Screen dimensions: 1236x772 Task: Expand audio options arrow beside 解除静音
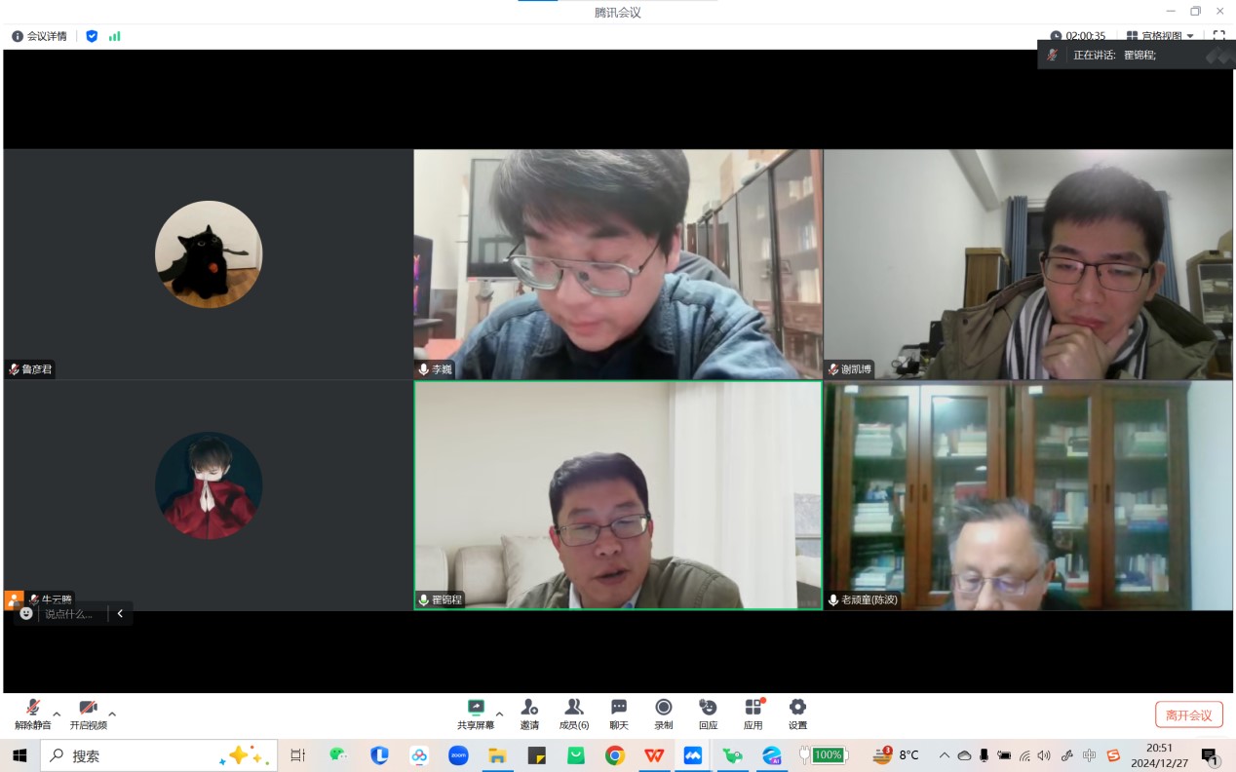click(57, 714)
